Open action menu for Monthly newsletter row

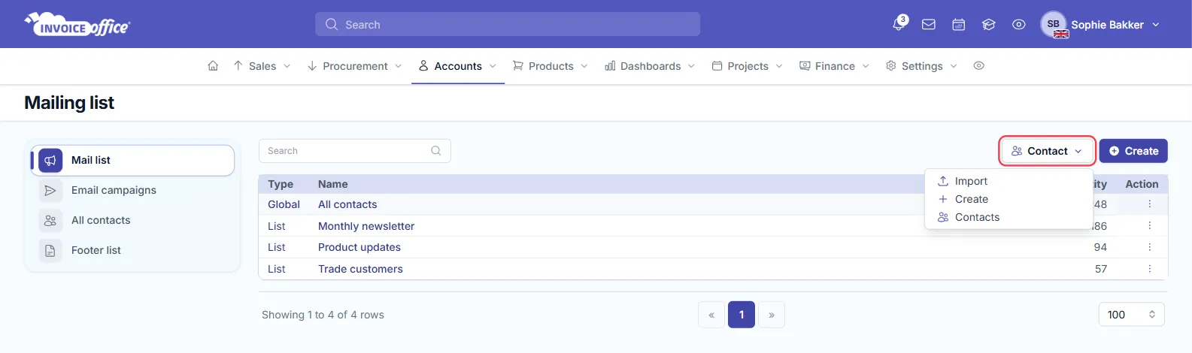point(1149,226)
